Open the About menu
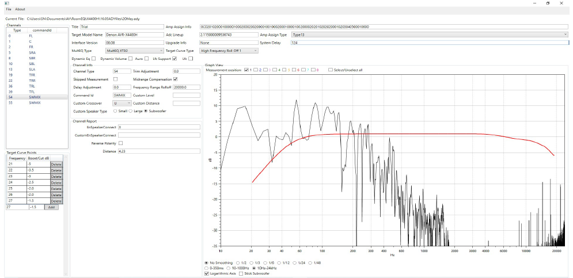573x278 pixels. pyautogui.click(x=20, y=9)
